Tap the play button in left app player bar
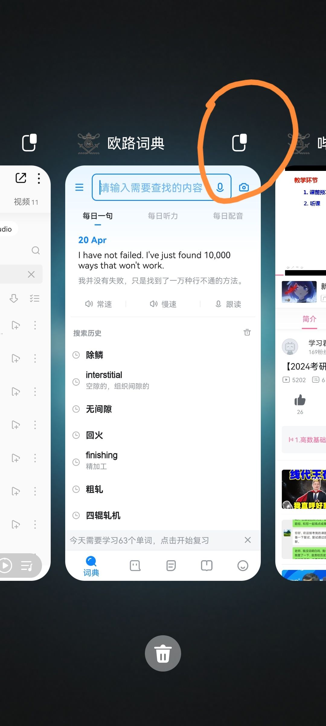Image resolution: width=326 pixels, height=726 pixels. coord(5,565)
